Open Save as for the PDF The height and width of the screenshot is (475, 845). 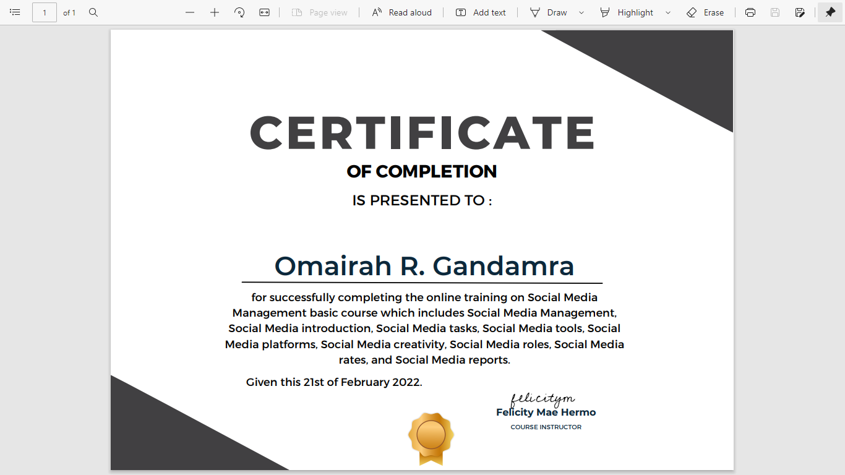click(x=800, y=12)
